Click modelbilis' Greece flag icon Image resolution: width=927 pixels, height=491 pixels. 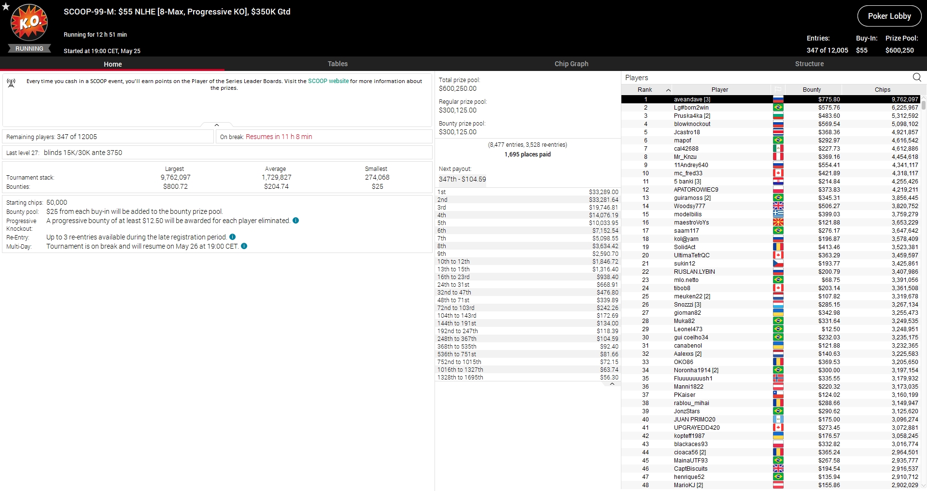click(778, 214)
